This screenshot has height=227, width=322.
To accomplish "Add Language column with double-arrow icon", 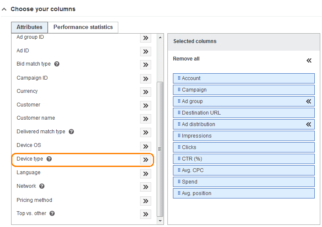I will coord(146,174).
